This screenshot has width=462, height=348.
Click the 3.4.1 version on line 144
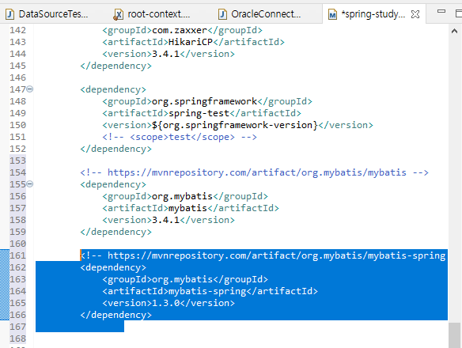[165, 54]
